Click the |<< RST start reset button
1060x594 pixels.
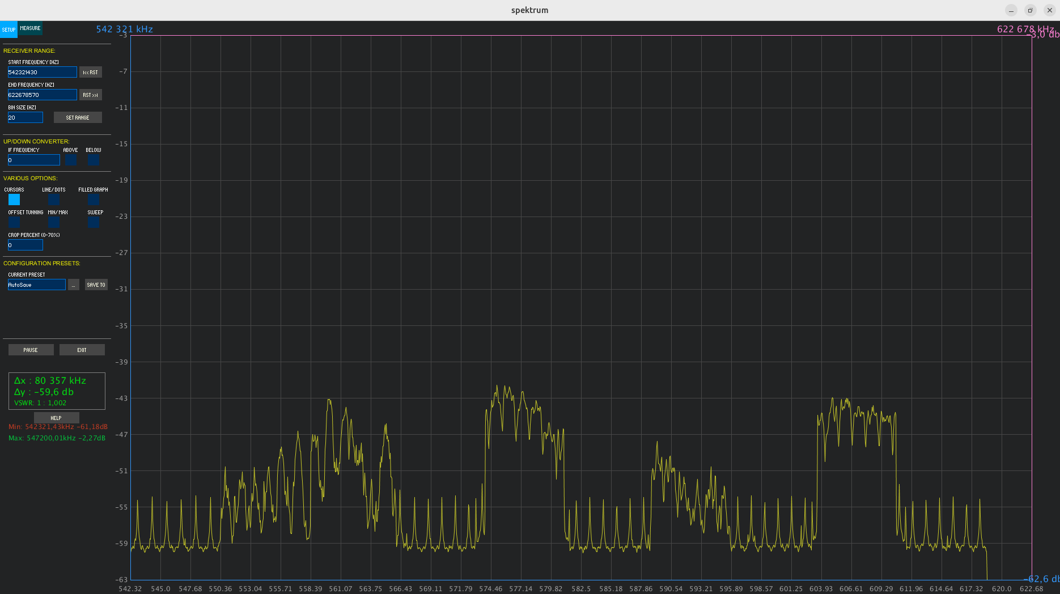90,72
